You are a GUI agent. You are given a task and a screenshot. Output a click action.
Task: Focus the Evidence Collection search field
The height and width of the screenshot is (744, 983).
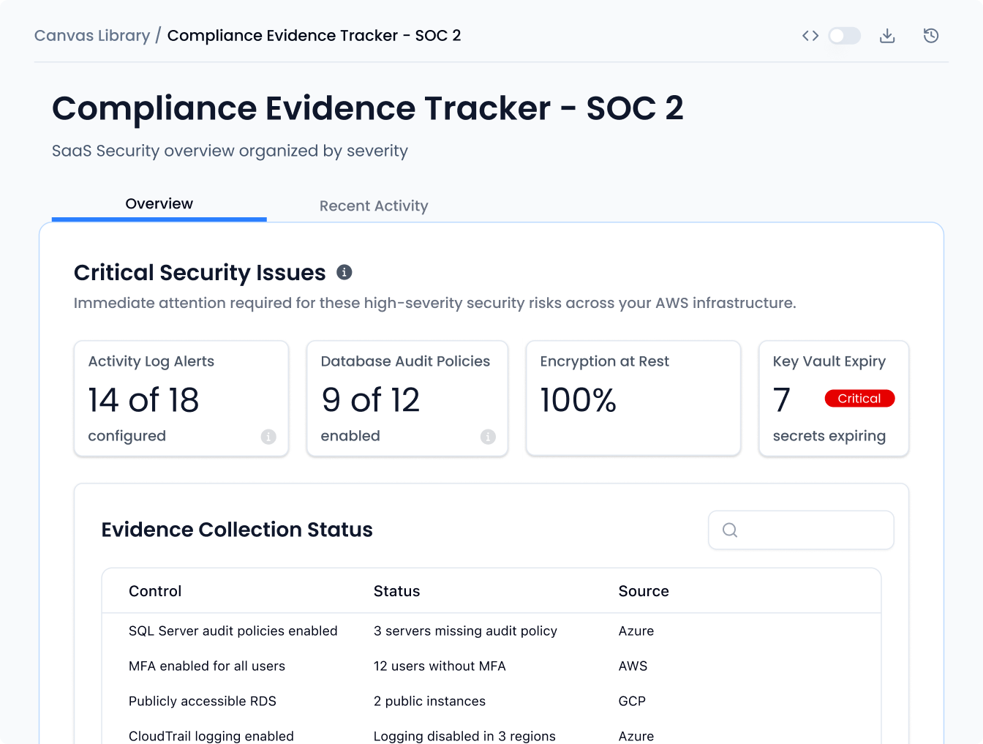(812, 530)
